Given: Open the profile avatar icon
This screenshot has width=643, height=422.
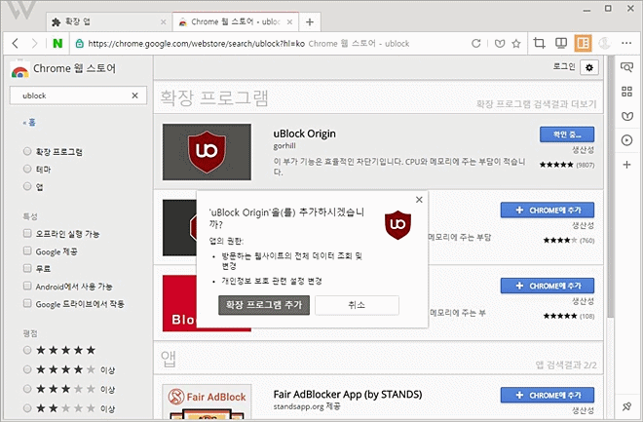Looking at the screenshot, I should pos(605,43).
